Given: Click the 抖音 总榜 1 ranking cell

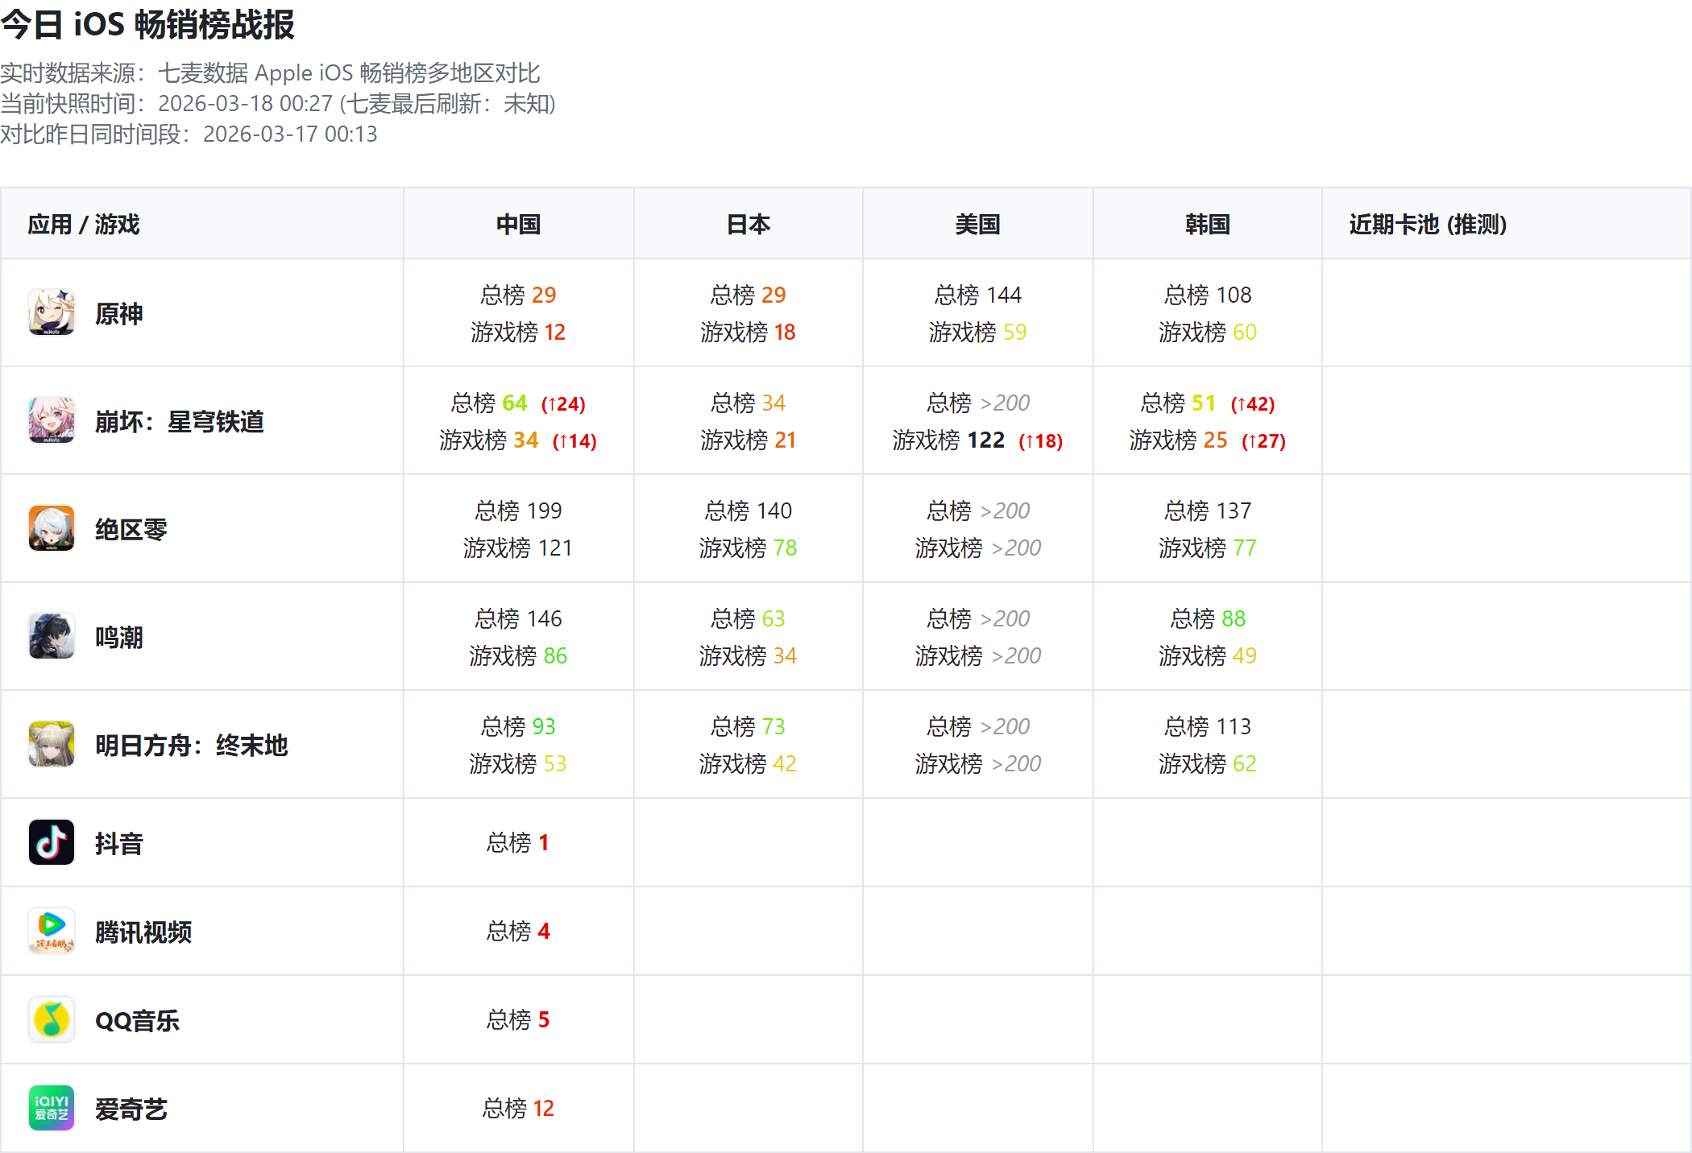Looking at the screenshot, I should click(518, 843).
